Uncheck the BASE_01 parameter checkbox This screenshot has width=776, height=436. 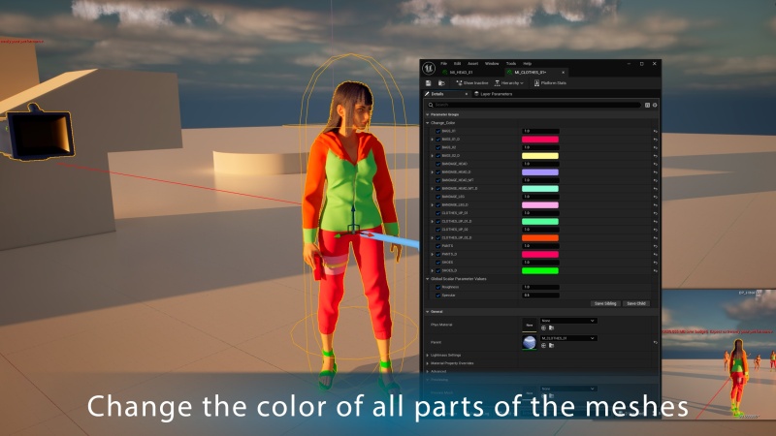coord(437,131)
